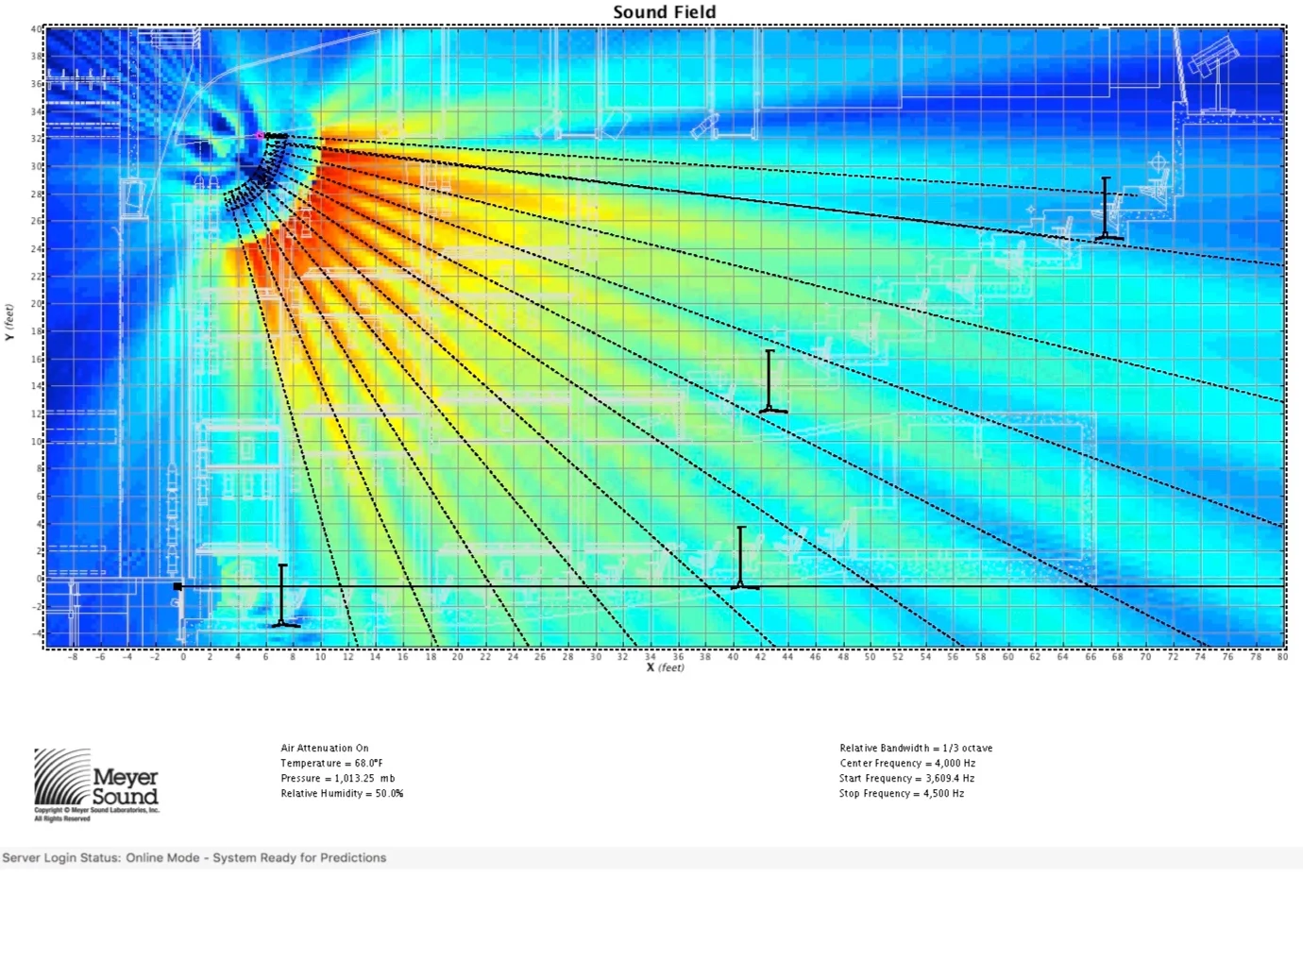Viewport: 1303px width, 977px height.
Task: Click the X-axis tick label -8
Action: pos(73,657)
